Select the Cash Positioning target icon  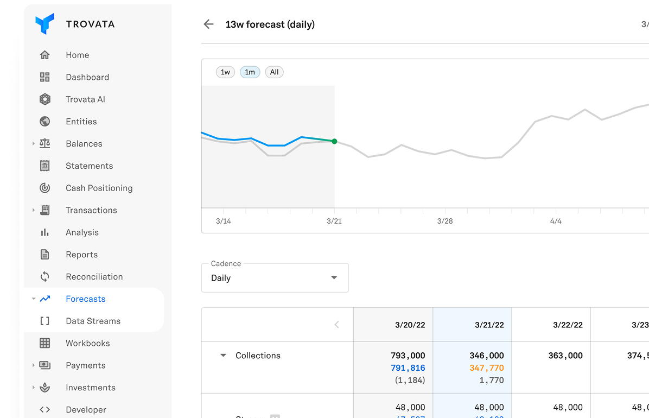click(45, 188)
